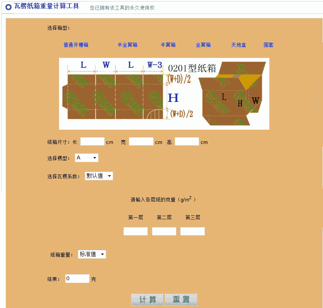Choose the 半全翼箱 box type

coord(127,45)
